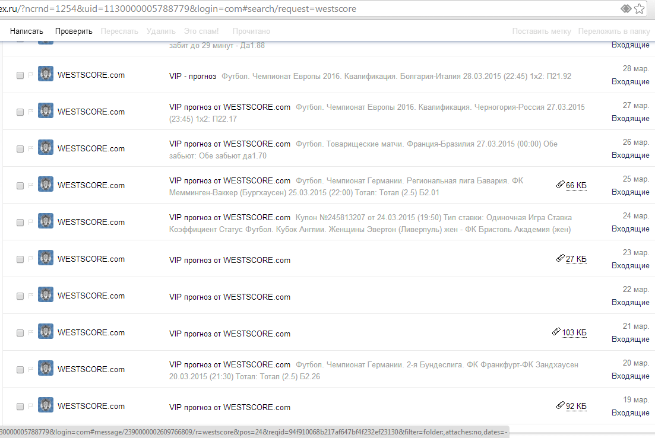Screen dimensions: 655x438
Task: Click Написать to compose a new email
Action: tap(27, 31)
